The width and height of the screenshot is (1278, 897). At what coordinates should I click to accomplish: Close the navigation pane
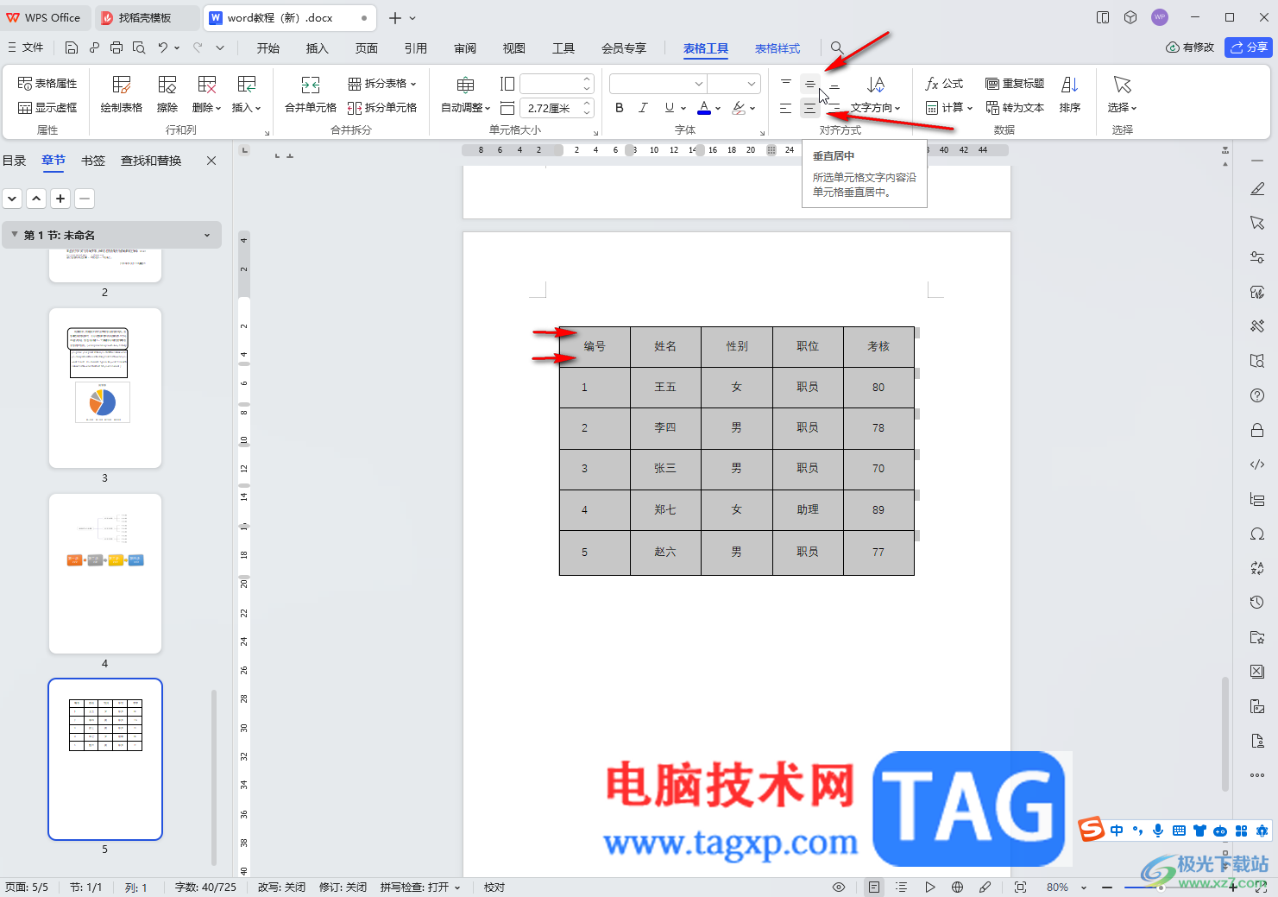211,161
